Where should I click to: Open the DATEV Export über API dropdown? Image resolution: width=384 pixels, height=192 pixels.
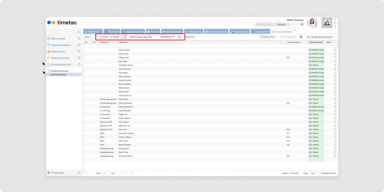[x=143, y=37]
